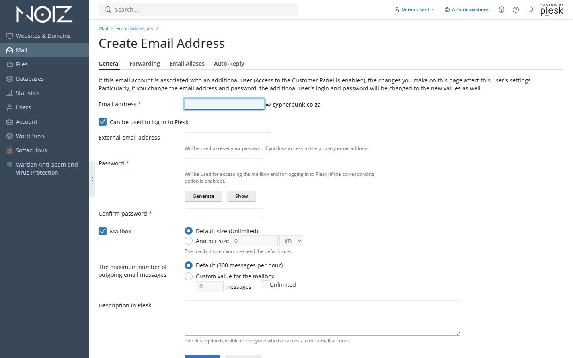Viewport: 573px width, 358px height.
Task: Click the Warden shield icon
Action: click(x=10, y=165)
